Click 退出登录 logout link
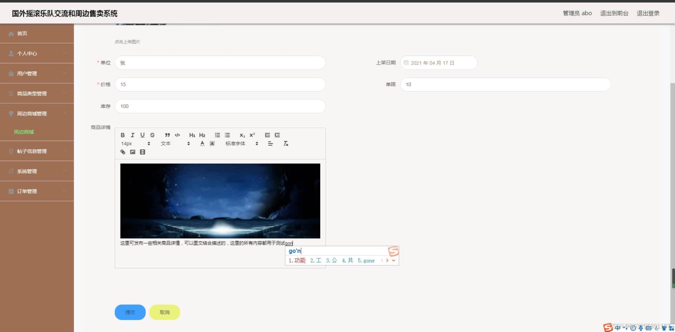The width and height of the screenshot is (675, 332). click(648, 13)
